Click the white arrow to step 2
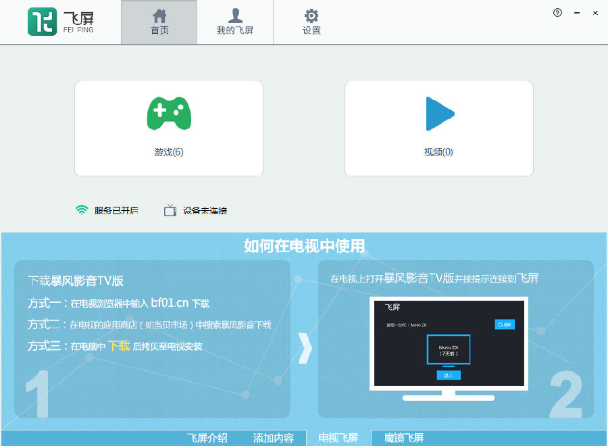 pyautogui.click(x=305, y=348)
